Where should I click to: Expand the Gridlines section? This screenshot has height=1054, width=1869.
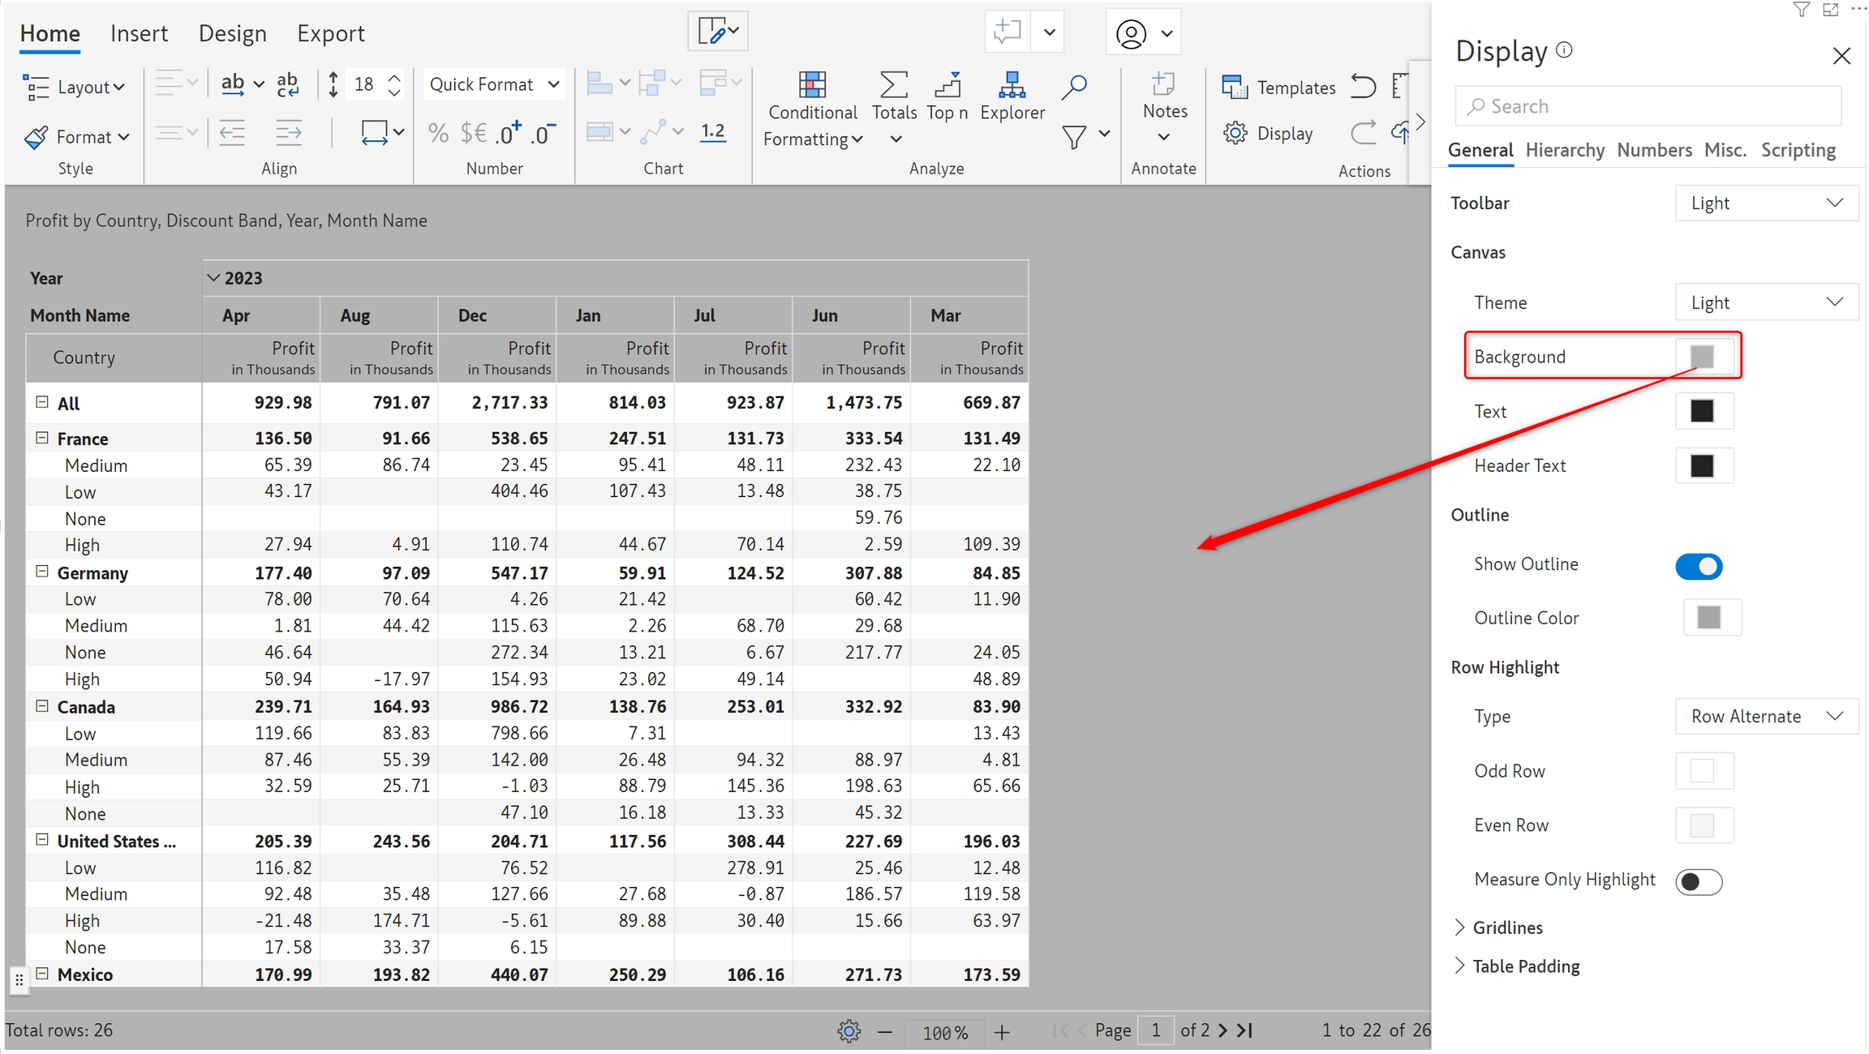[x=1507, y=927]
